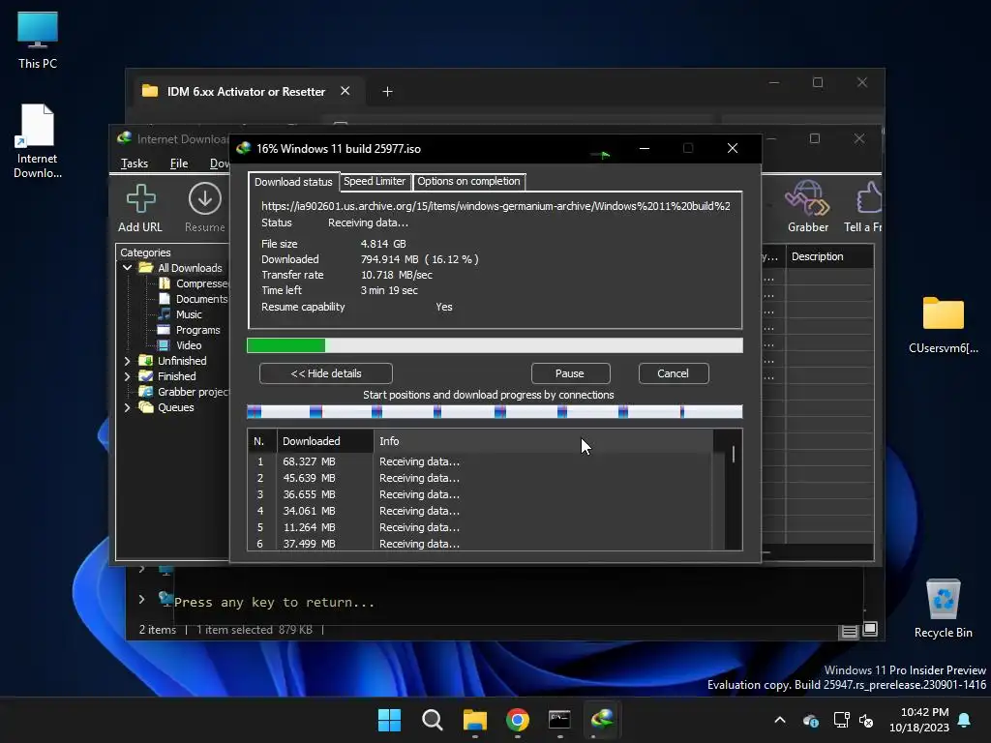
Task: Click the connections progress segment bar
Action: tap(495, 412)
